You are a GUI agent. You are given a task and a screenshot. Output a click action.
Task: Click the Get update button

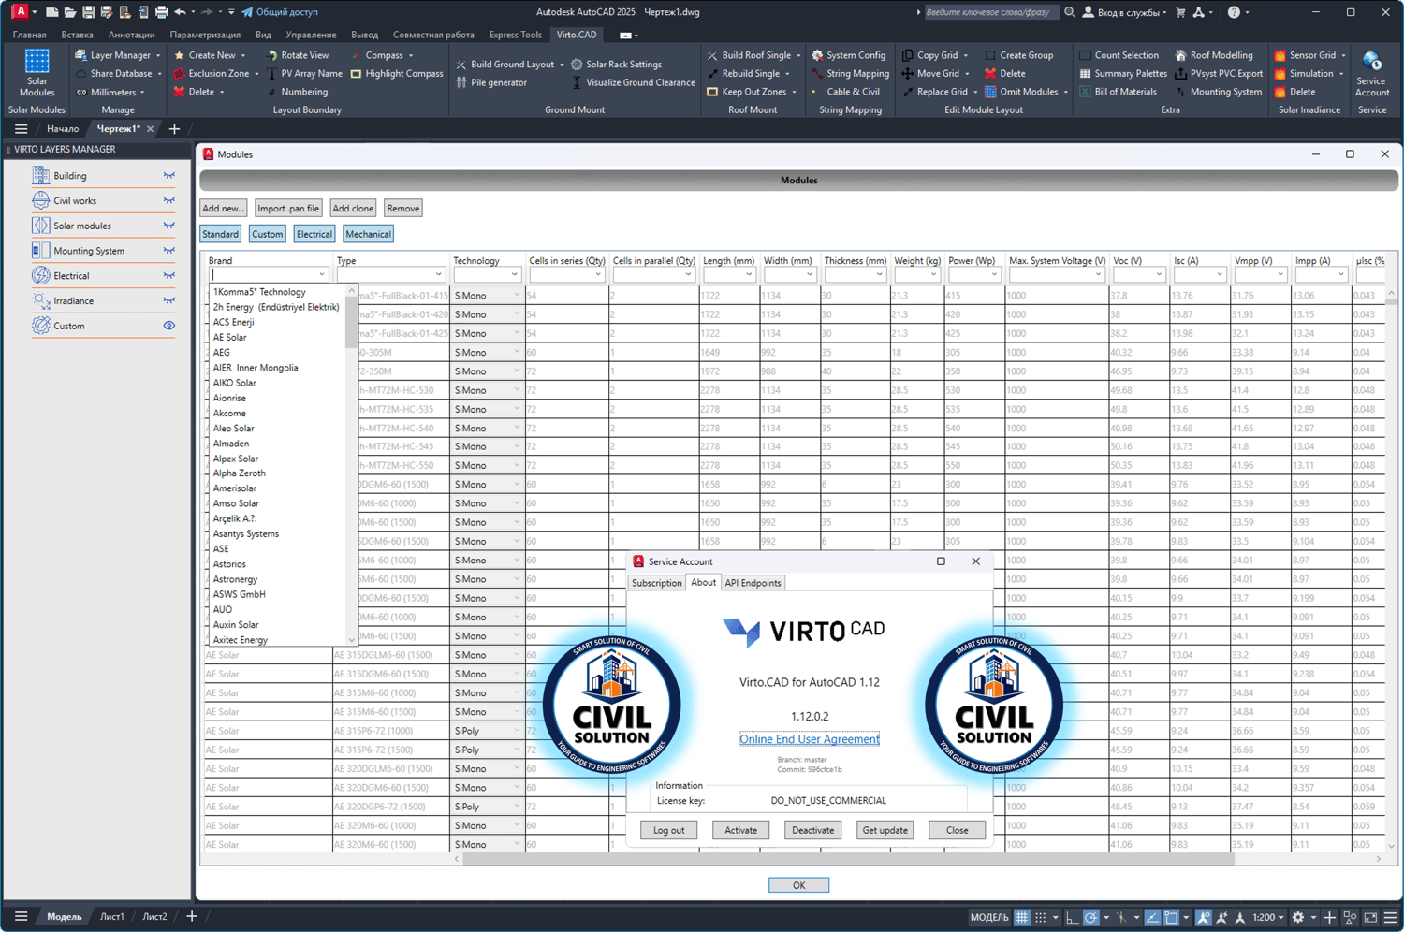[885, 830]
